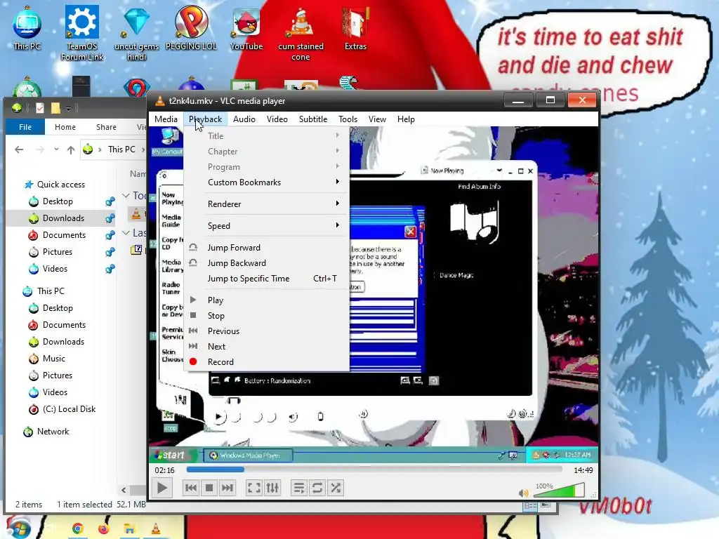
Task: Click total duration 14:49 label
Action: [x=583, y=470]
